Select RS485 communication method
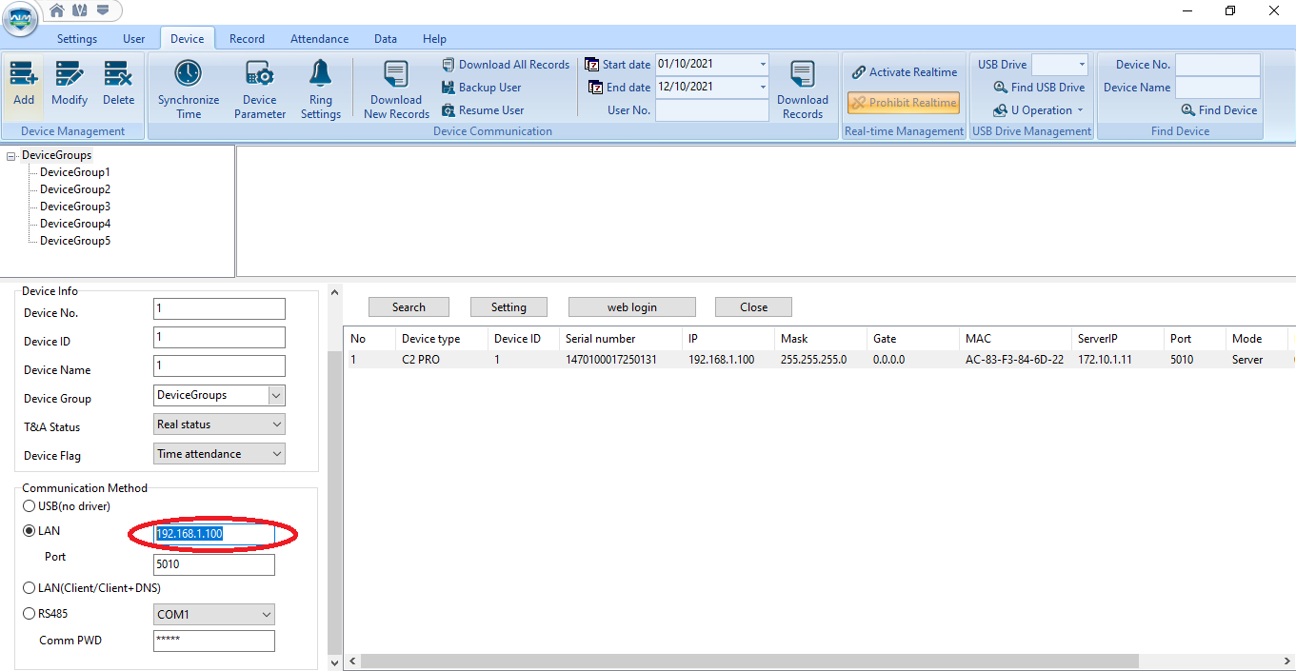Image resolution: width=1296 pixels, height=671 pixels. pyautogui.click(x=30, y=614)
